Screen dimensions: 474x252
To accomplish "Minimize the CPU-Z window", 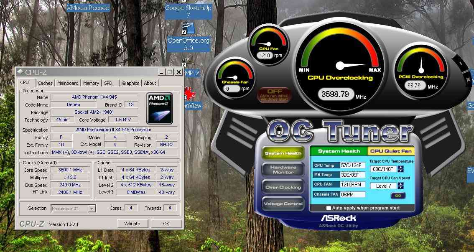I will (x=162, y=72).
